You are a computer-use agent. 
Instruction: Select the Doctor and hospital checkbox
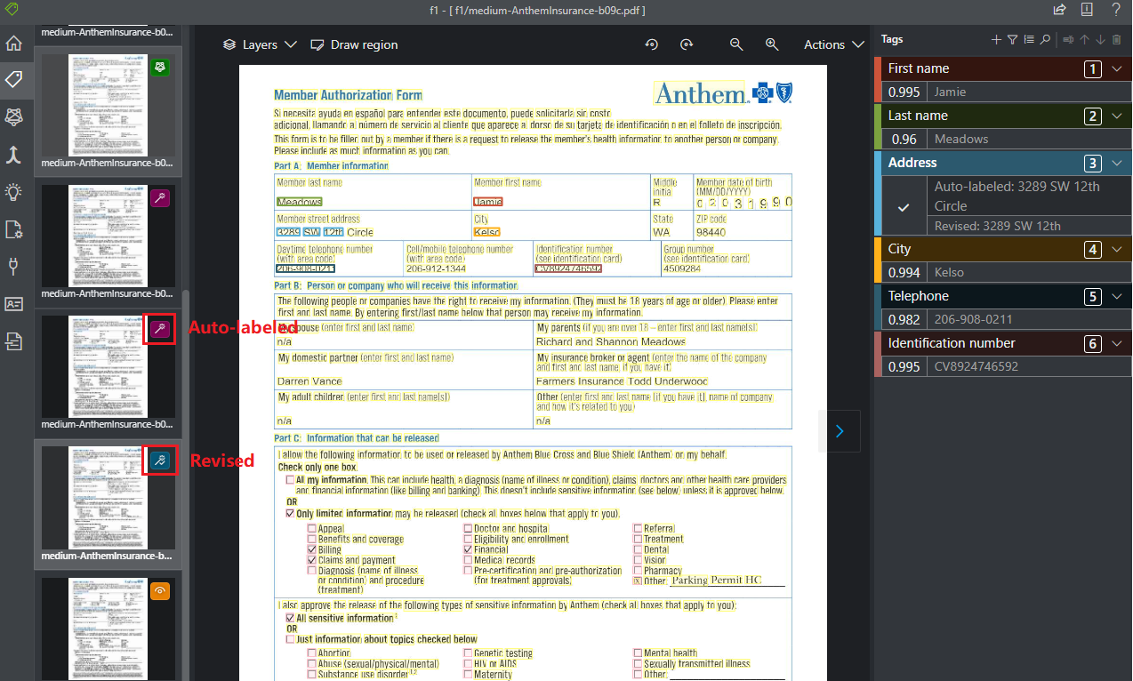468,528
